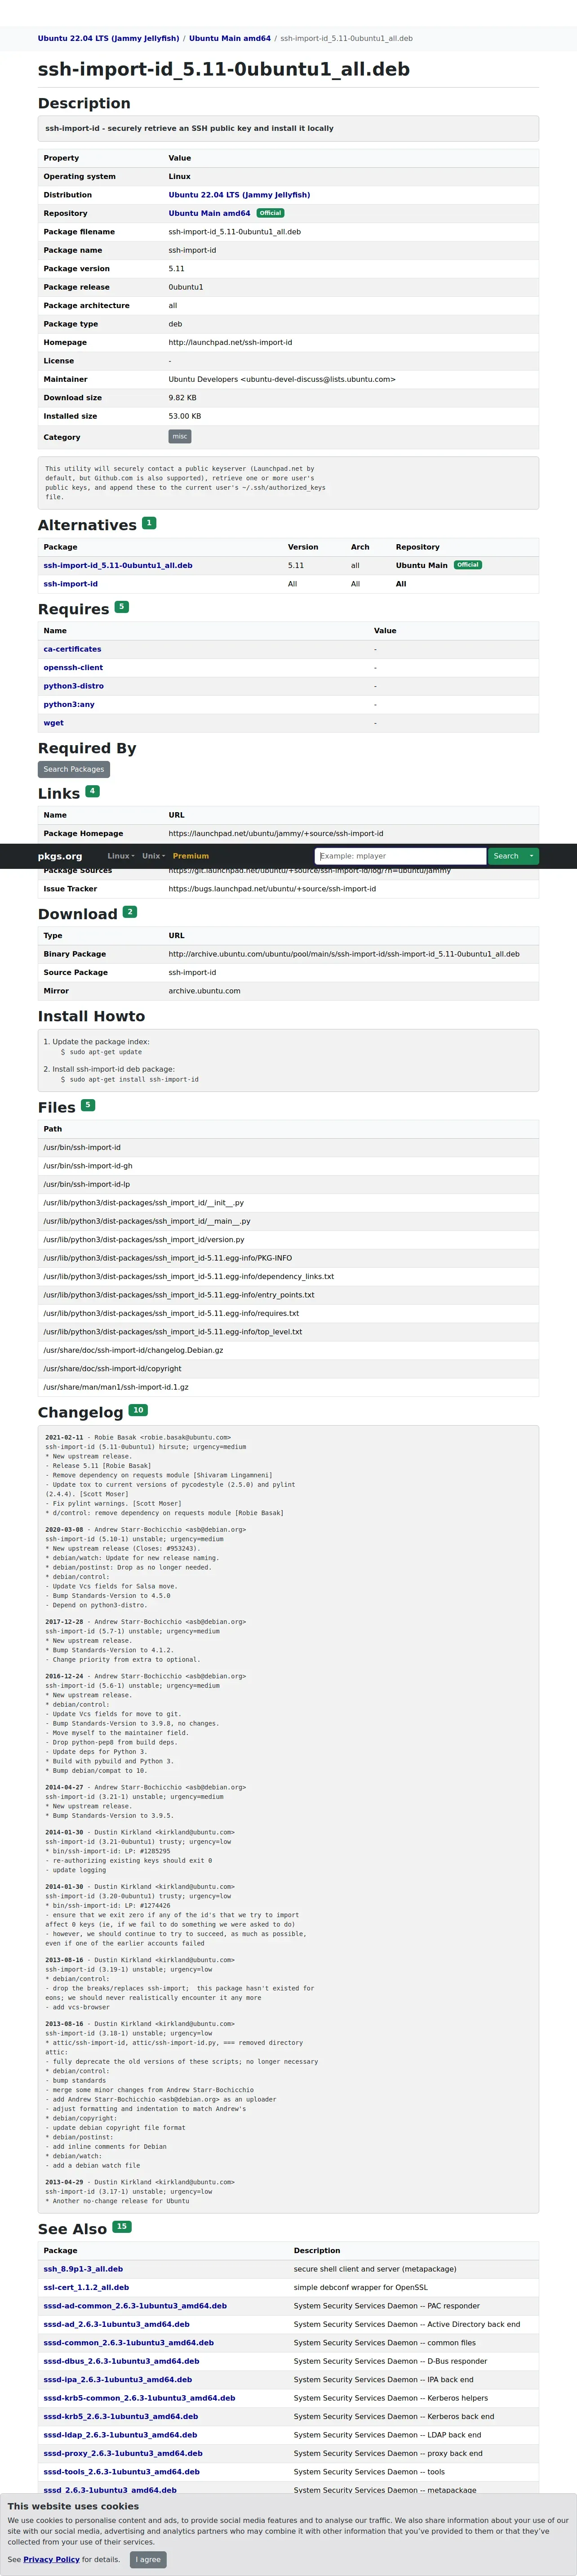
Task: Click the Search Packages button
Action: [74, 769]
